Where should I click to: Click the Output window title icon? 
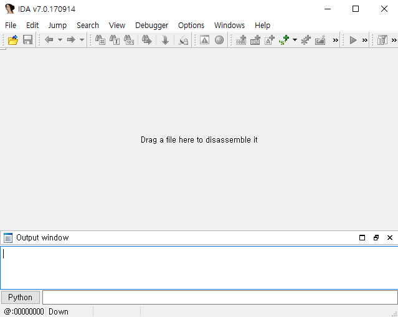point(8,237)
